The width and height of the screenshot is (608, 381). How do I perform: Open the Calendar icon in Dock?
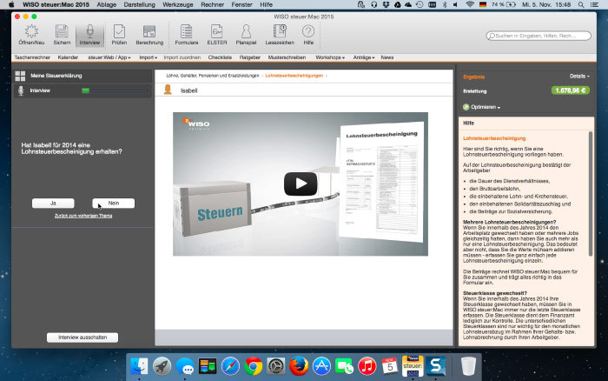pyautogui.click(x=390, y=366)
